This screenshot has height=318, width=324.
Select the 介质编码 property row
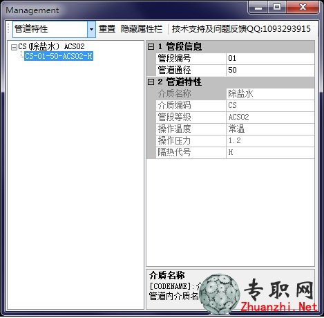point(235,106)
